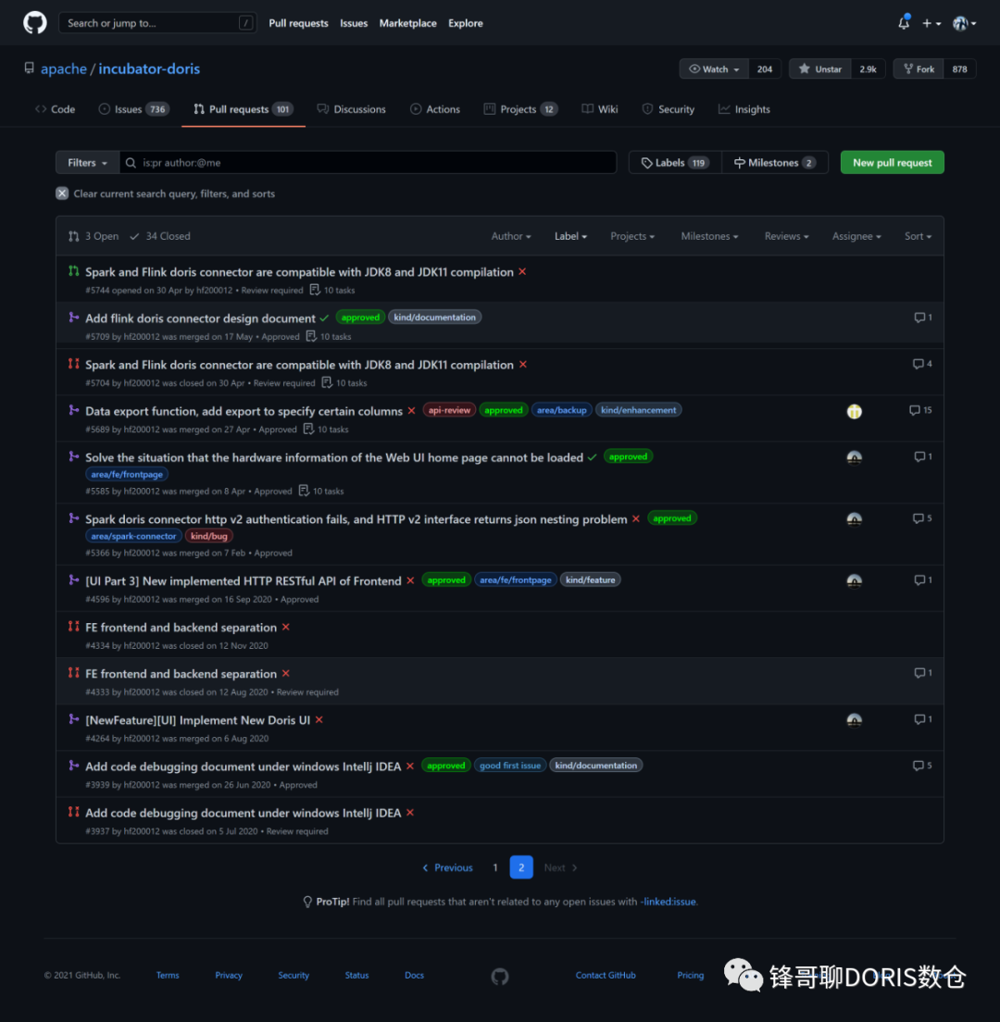Open the Sort dropdown
The image size is (1000, 1022).
[918, 236]
